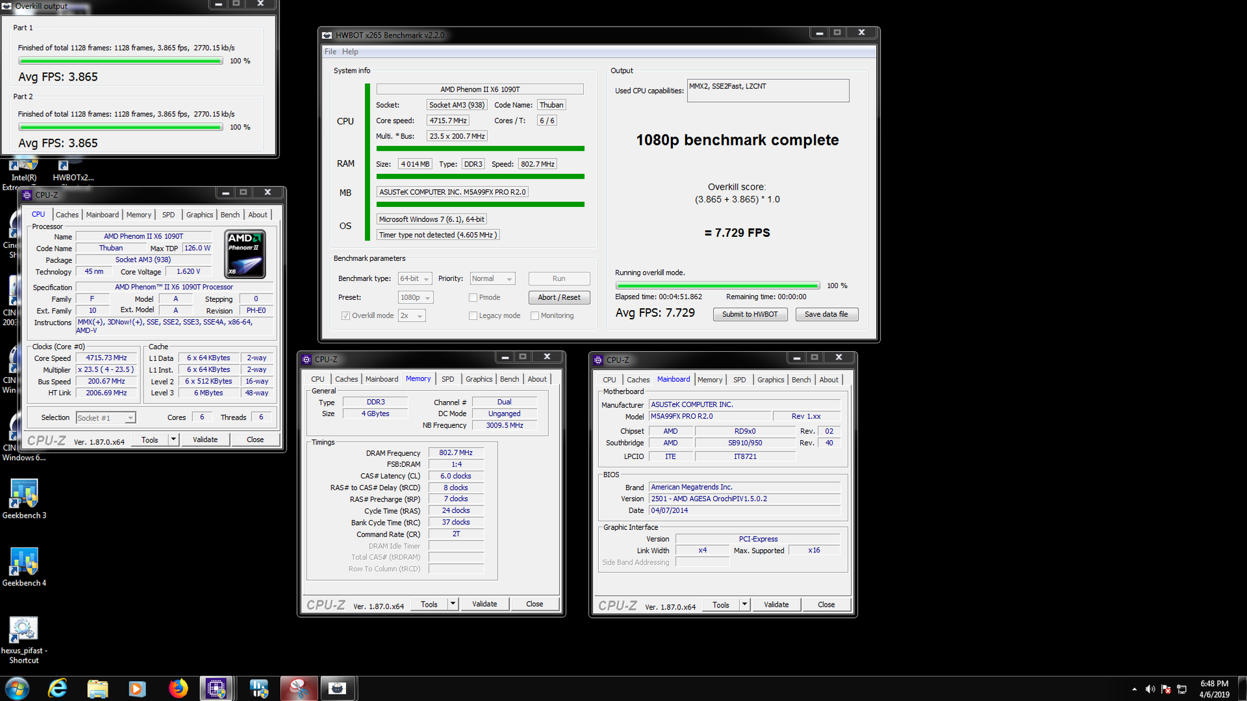
Task: Open the Preset 1080p dropdown
Action: coord(416,297)
